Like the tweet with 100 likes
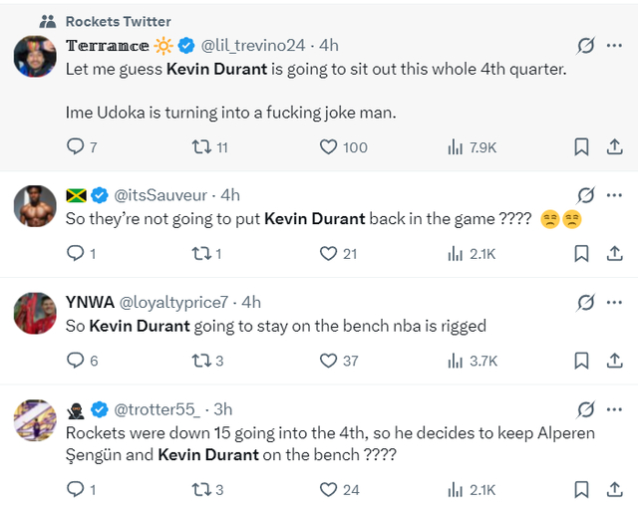 click(329, 146)
